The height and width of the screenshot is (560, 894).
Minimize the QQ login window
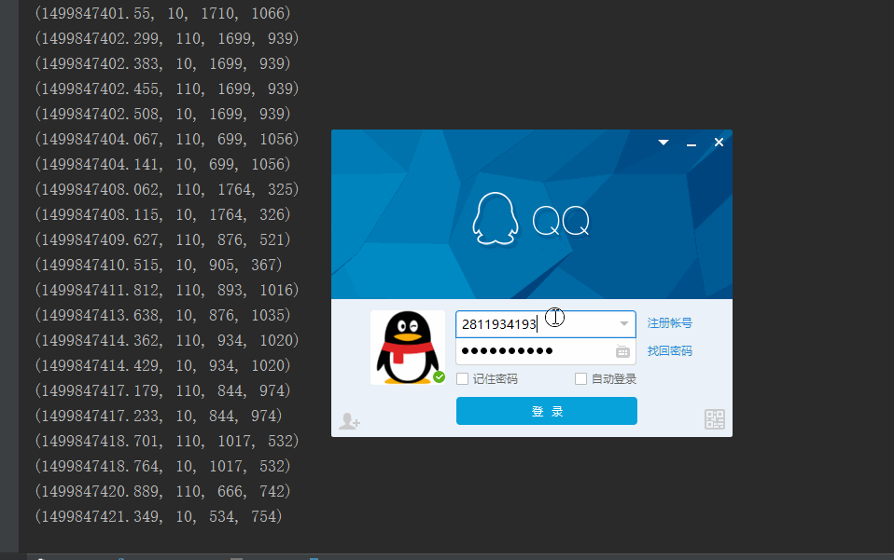pos(691,143)
